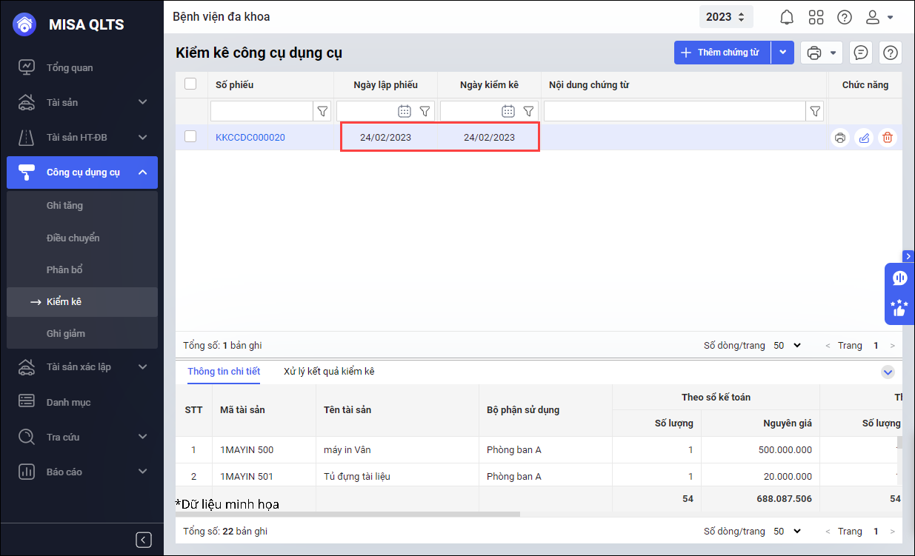Click the Thêm chứng từ button
The height and width of the screenshot is (556, 915).
pyautogui.click(x=722, y=53)
